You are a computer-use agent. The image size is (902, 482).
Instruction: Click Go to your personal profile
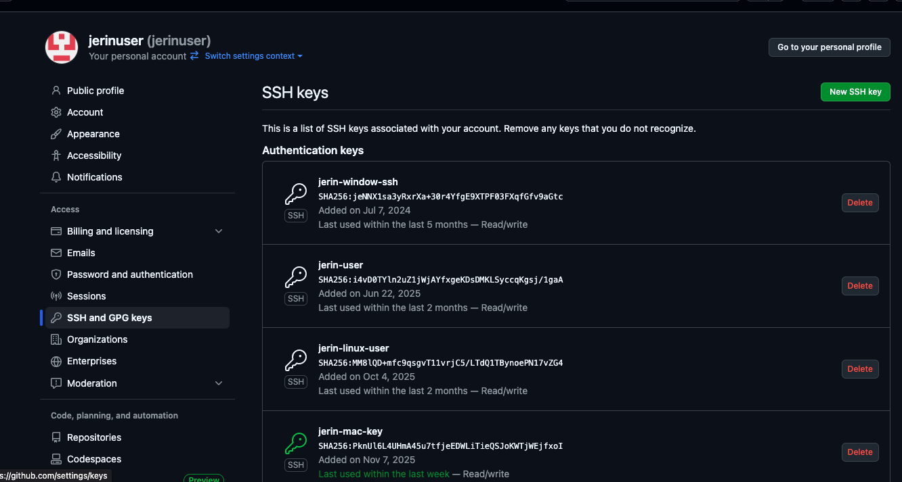pyautogui.click(x=829, y=47)
